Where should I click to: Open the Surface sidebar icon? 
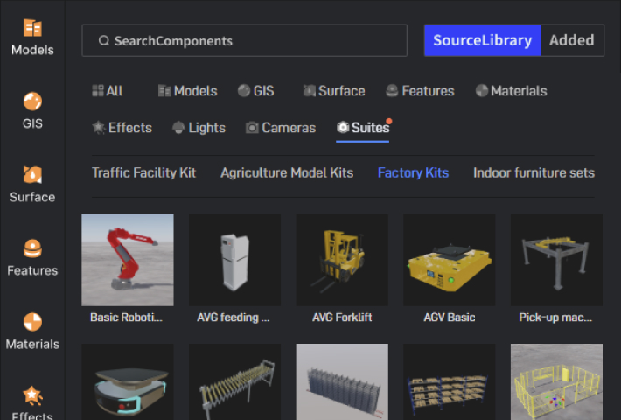click(x=32, y=175)
